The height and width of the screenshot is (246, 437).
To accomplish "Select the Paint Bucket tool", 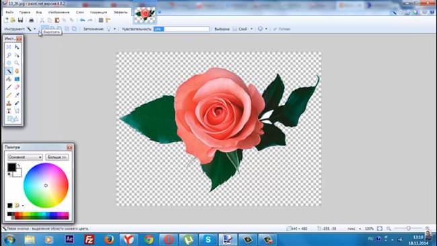I will click(9, 79).
